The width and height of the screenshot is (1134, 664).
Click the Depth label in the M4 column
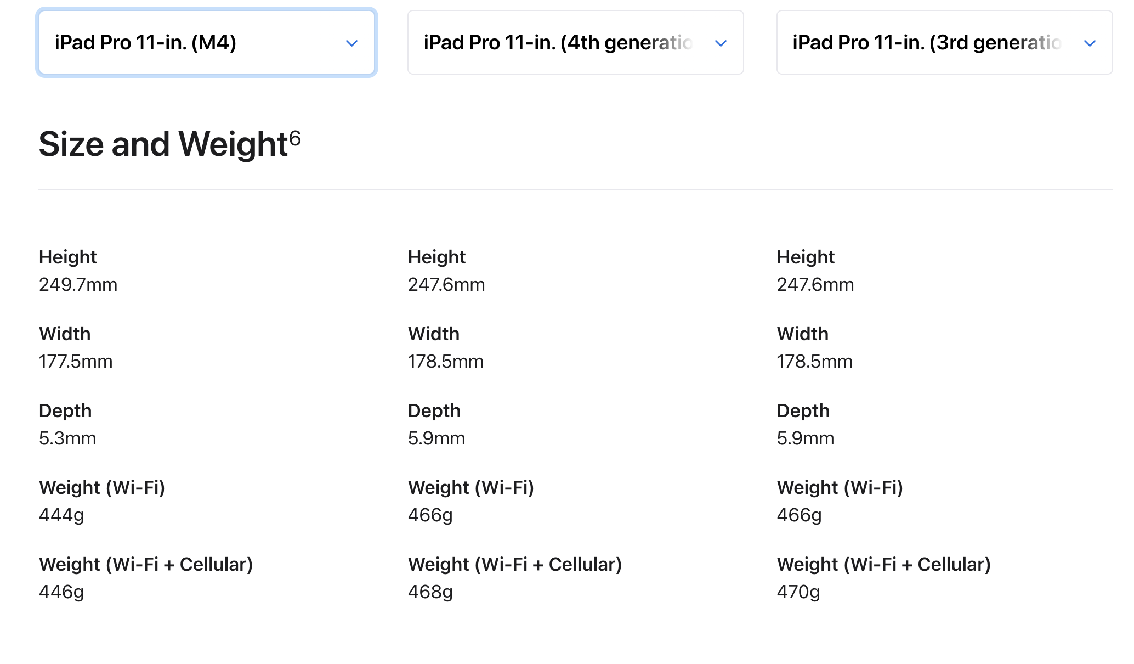[65, 411]
